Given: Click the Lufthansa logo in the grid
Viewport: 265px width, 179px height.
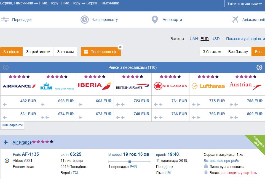Looking at the screenshot, I should tap(208, 86).
